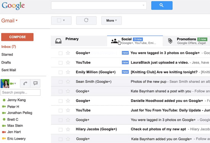The height and width of the screenshot is (143, 210).
Task: Click the blue search magnifier button
Action: (x=162, y=5)
